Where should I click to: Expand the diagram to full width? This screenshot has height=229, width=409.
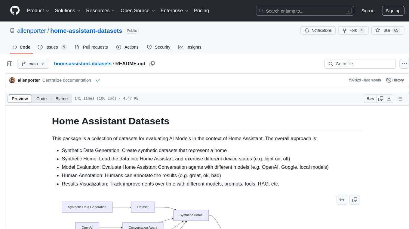pos(342,200)
